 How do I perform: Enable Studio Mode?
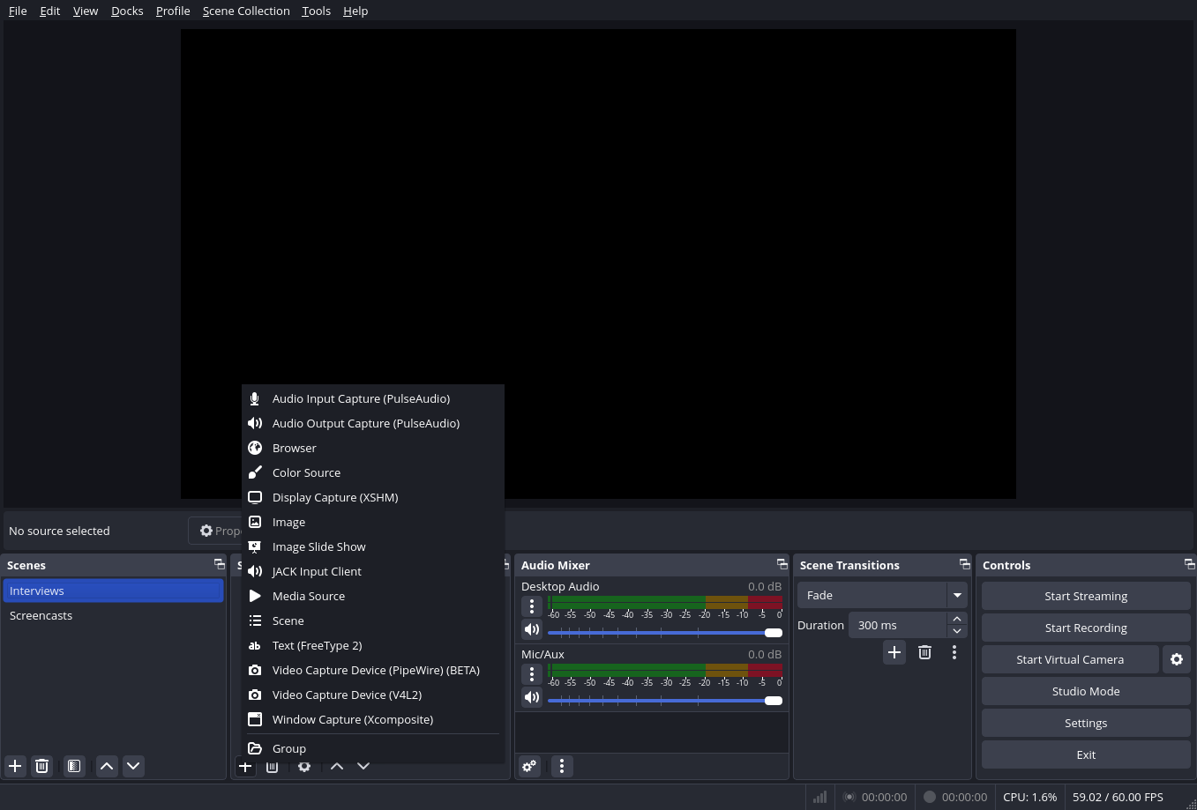click(x=1085, y=691)
